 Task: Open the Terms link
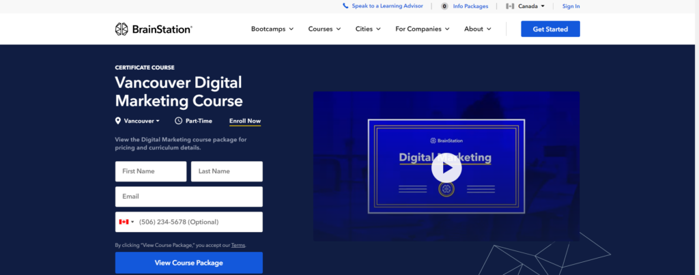coord(238,245)
